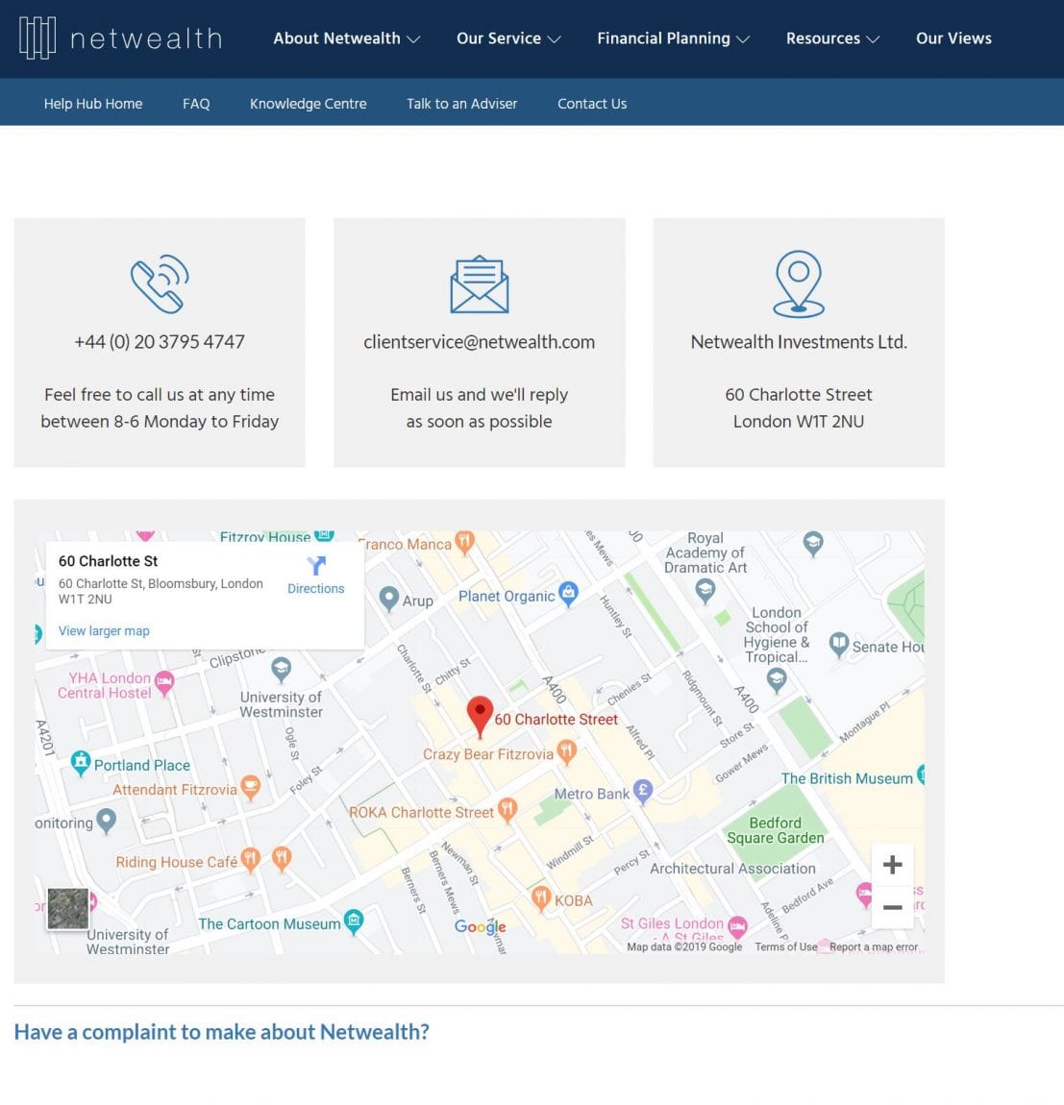
Task: Click the ringing phone icon
Action: tap(161, 284)
